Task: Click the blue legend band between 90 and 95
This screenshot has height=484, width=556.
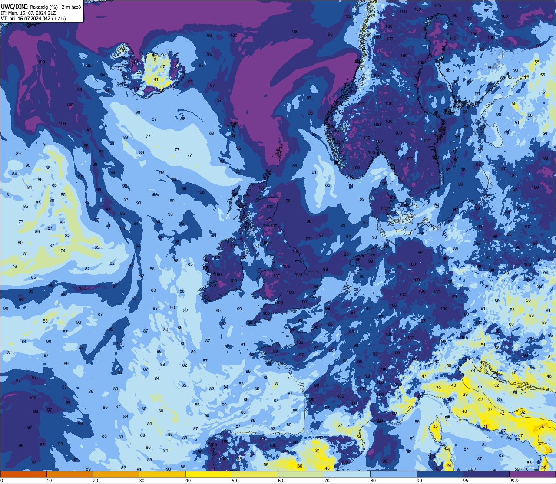Action: [440, 474]
